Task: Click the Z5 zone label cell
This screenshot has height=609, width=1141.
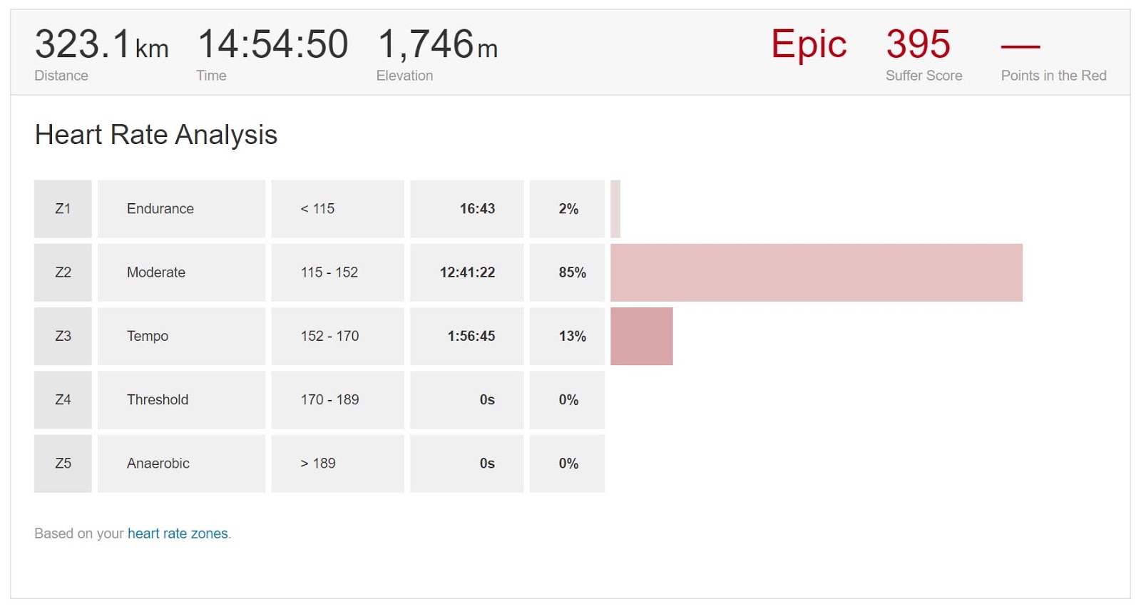Action: [63, 464]
